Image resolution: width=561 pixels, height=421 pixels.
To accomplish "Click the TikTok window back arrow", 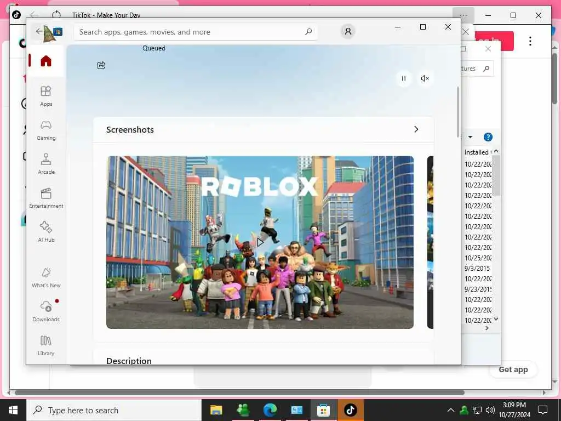I will click(35, 15).
